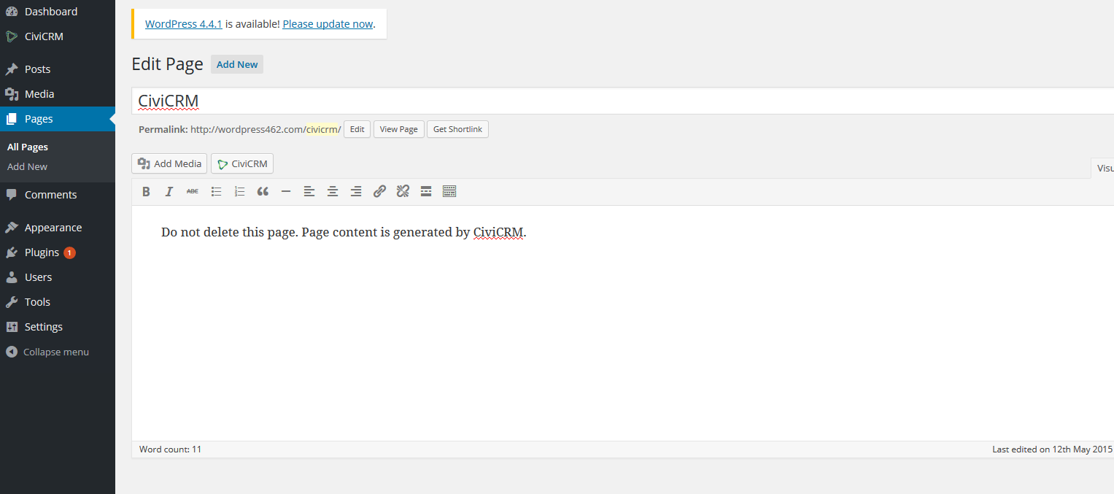Toggle the toolbar kitchen sink
1114x494 pixels.
449,191
